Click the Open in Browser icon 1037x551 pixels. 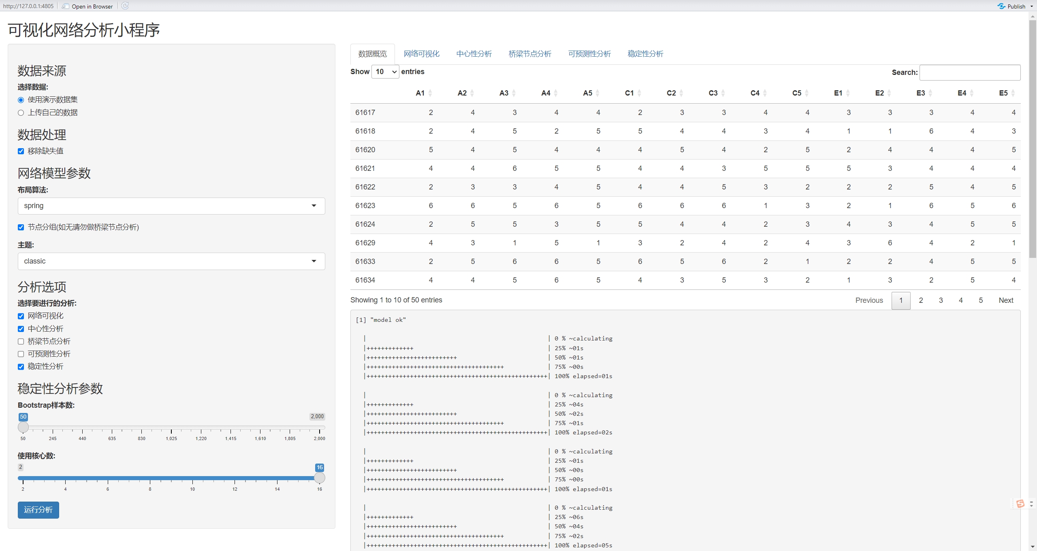(x=66, y=6)
